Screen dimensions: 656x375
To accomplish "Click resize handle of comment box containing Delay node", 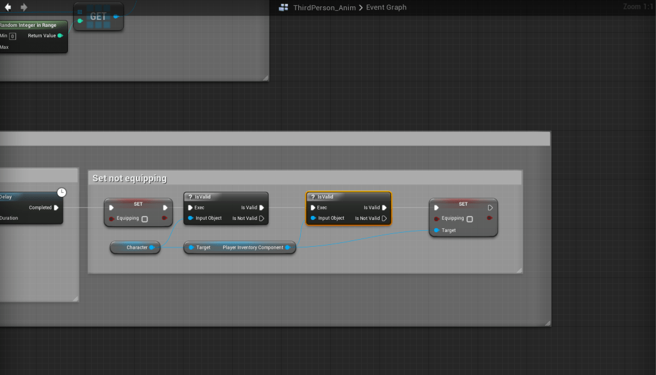I will coord(75,299).
